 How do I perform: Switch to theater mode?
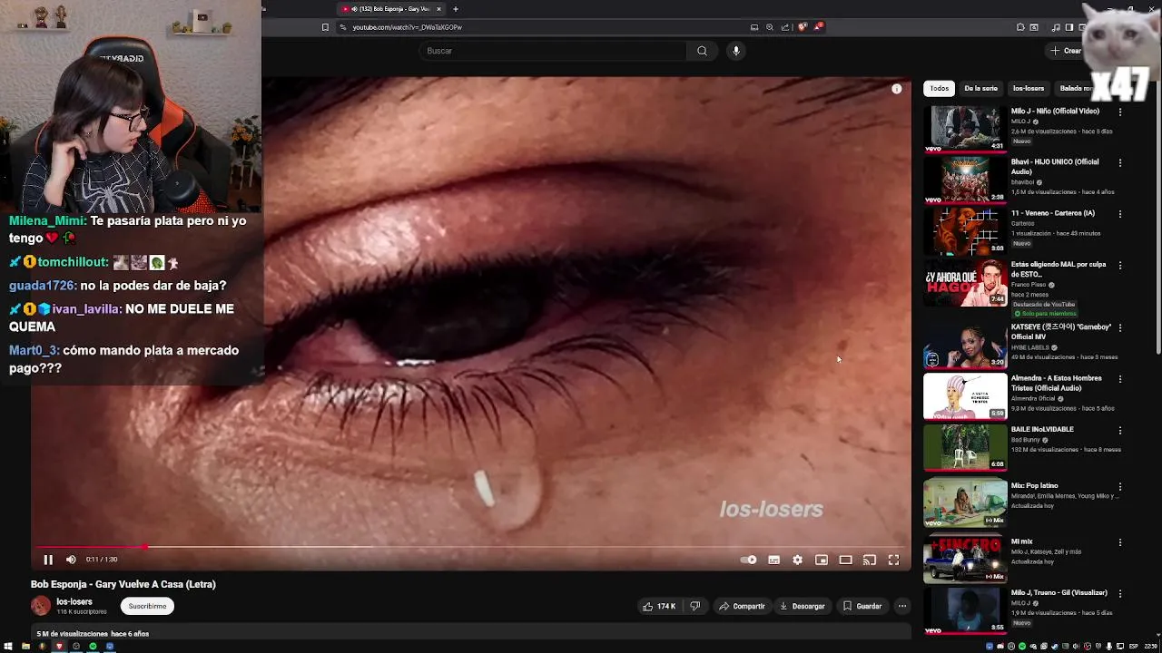[x=845, y=560]
